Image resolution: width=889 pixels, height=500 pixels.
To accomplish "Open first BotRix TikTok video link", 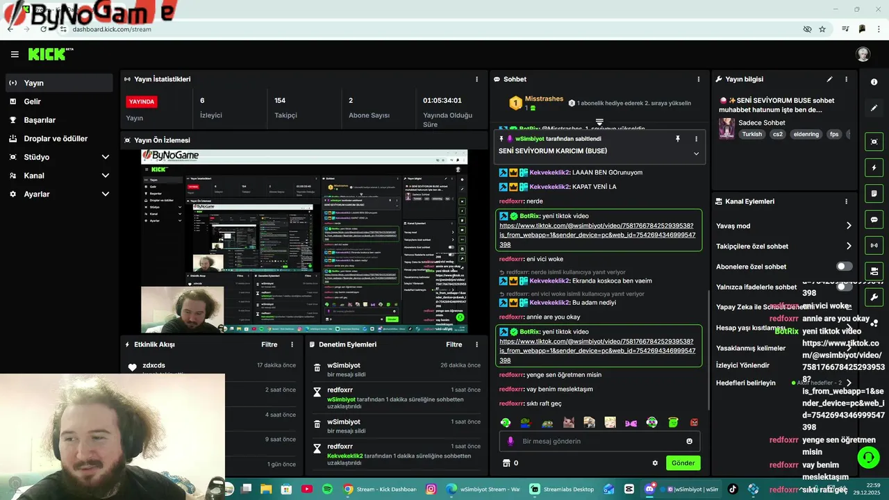I will tap(597, 235).
